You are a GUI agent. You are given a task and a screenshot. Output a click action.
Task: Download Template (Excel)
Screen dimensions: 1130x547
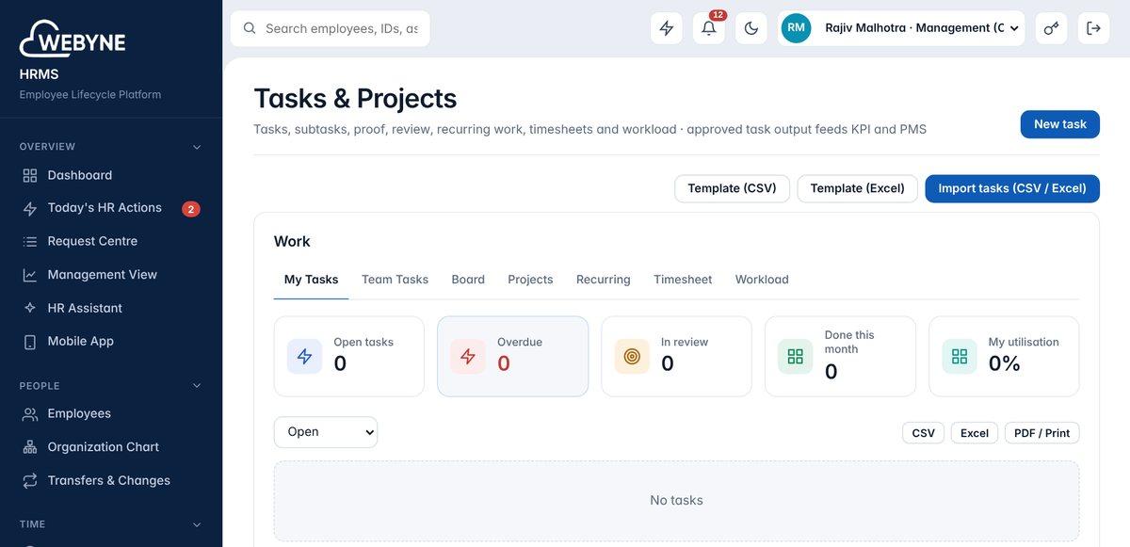click(857, 188)
